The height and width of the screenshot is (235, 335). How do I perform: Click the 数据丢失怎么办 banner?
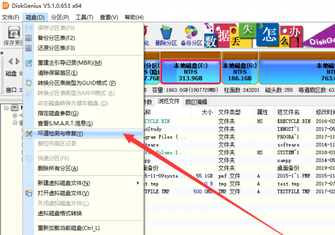coord(269,35)
